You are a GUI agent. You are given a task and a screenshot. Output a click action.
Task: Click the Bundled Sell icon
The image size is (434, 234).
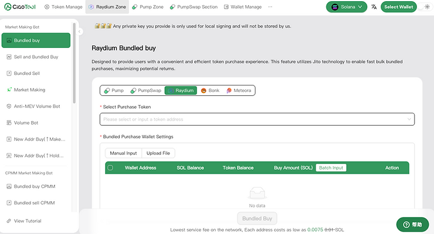pos(9,73)
